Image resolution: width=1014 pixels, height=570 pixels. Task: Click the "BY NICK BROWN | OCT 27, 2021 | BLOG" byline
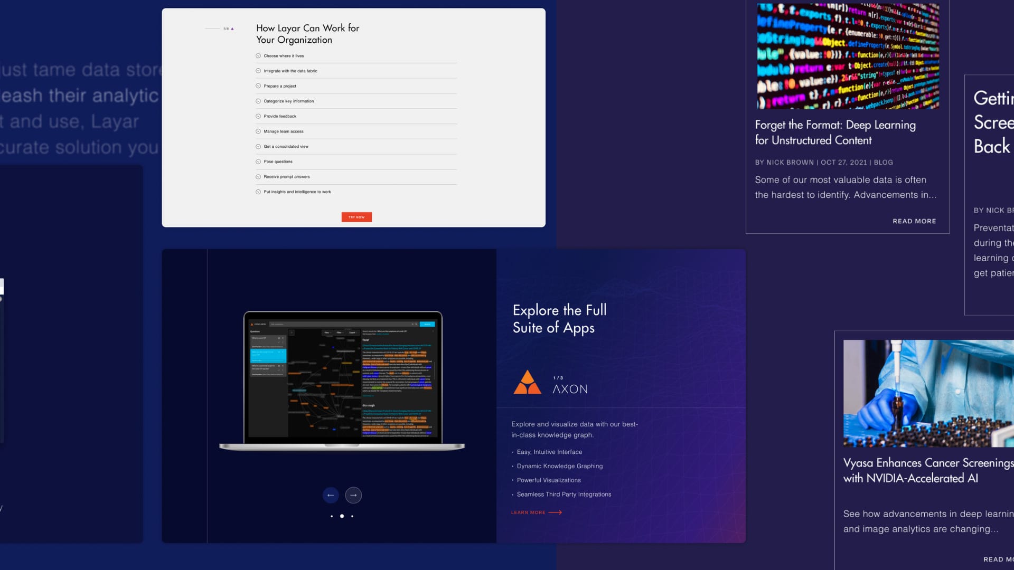click(x=824, y=163)
